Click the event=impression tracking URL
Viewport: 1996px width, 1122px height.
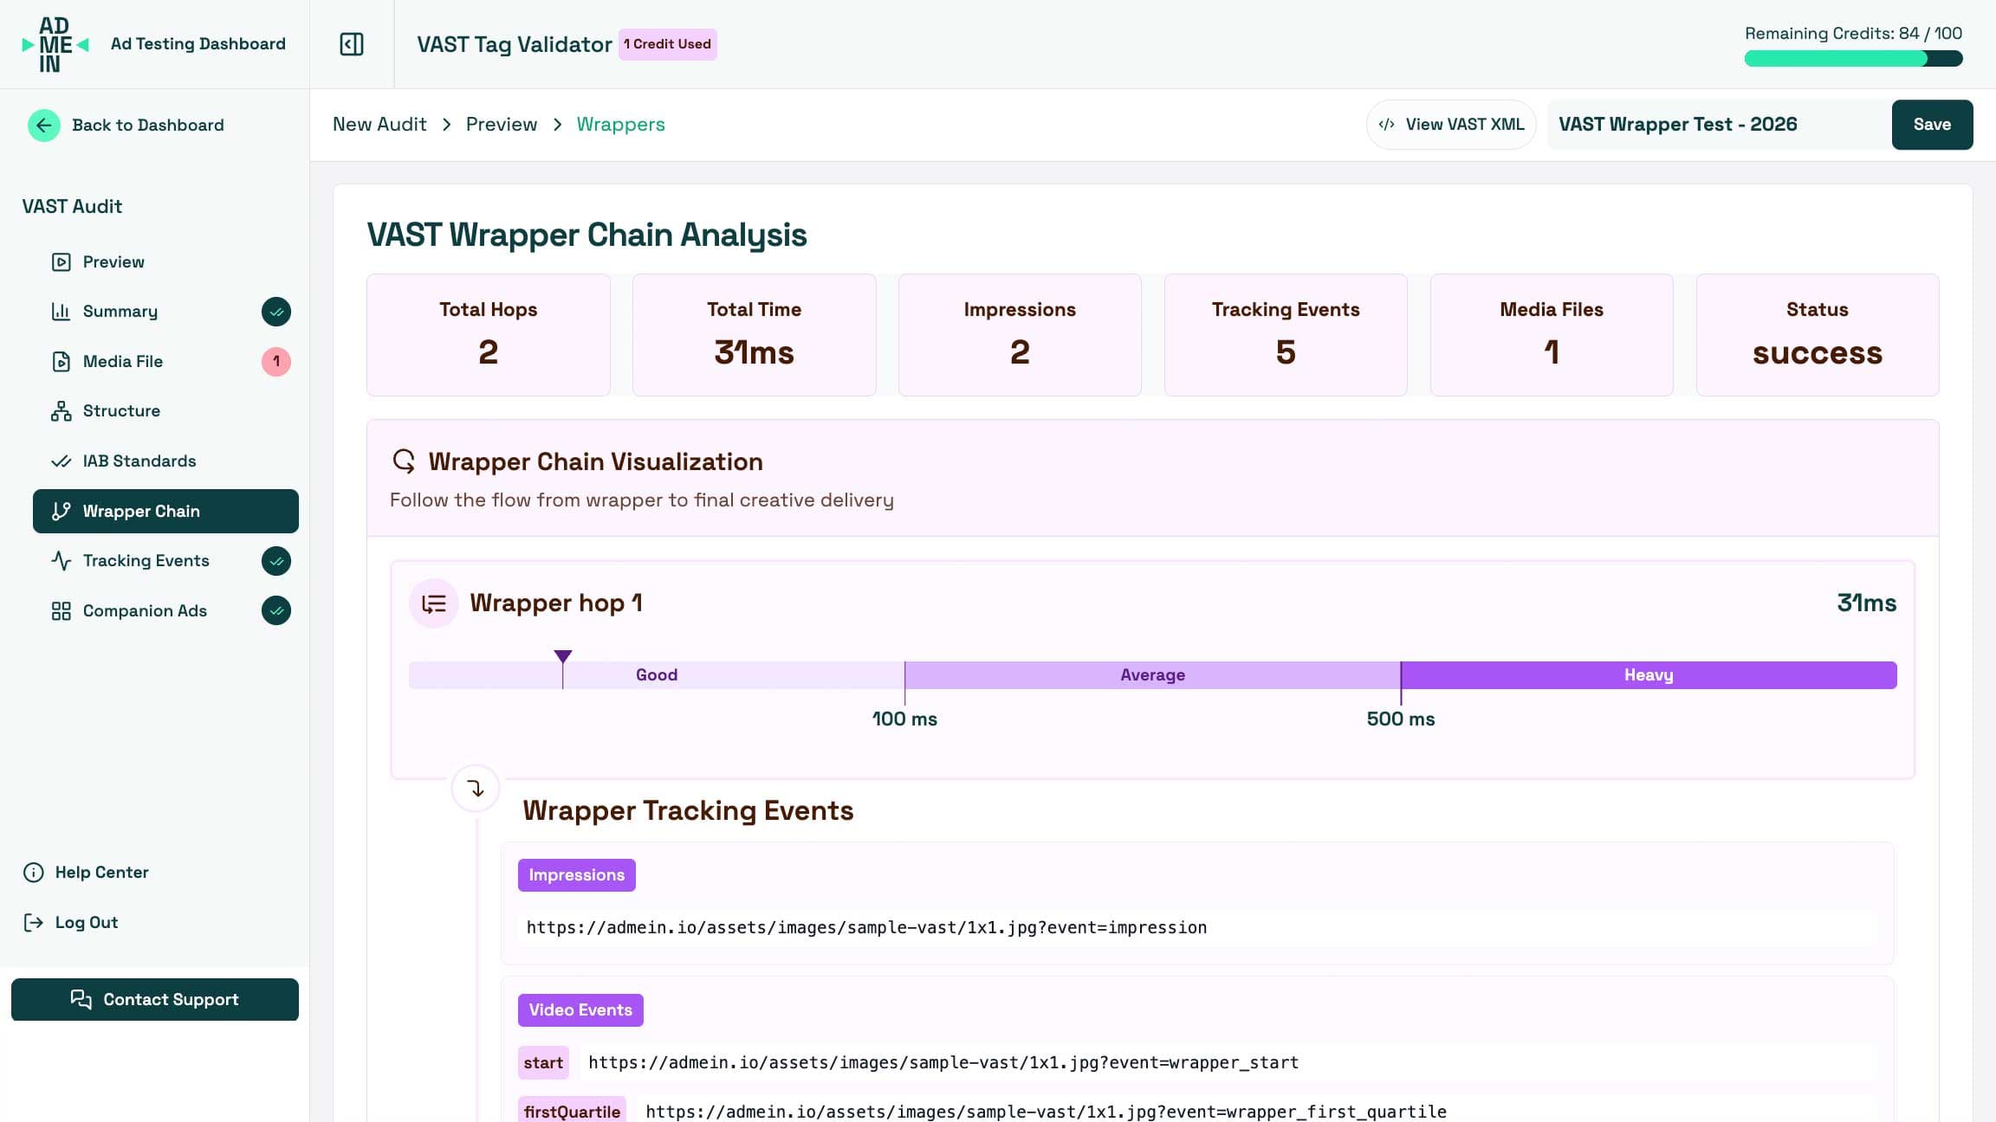866,927
